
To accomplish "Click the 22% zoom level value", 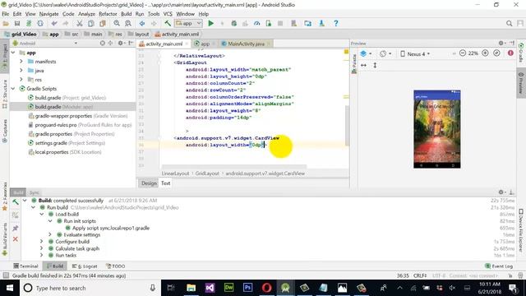I will click(473, 53).
